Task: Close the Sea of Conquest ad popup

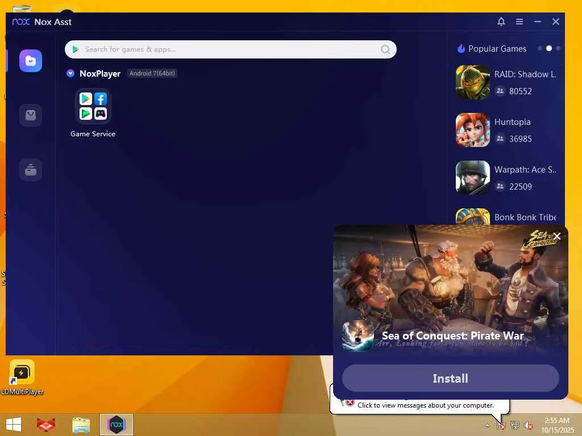Action: point(557,236)
